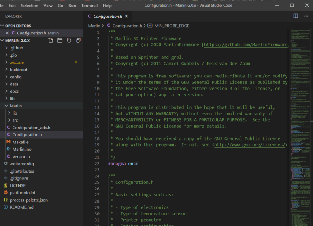Expand the .pio folder
Image resolution: width=313 pixels, height=226 pixels.
(x=6, y=55)
